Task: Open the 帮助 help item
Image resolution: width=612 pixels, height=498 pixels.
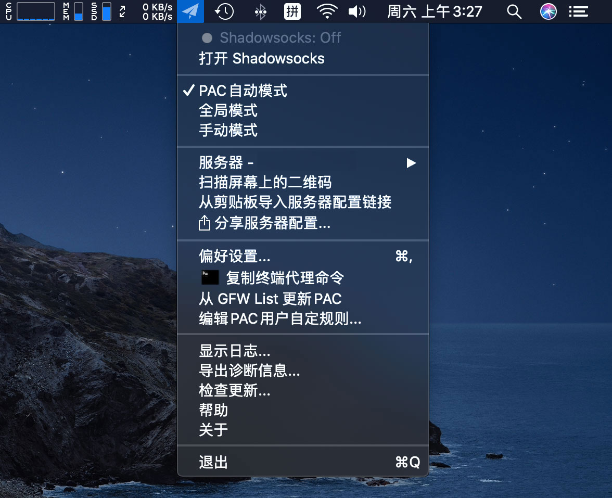Action: [302, 410]
